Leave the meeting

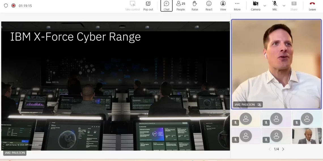312,6
